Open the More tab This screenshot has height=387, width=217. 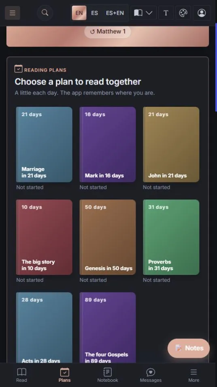click(x=194, y=375)
